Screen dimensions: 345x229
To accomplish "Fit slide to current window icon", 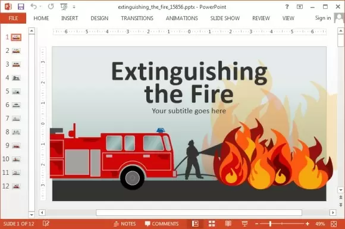I will (x=334, y=224).
